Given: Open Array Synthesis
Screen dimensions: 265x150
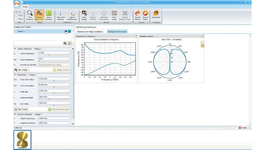Looking at the screenshot, I should point(49,15).
